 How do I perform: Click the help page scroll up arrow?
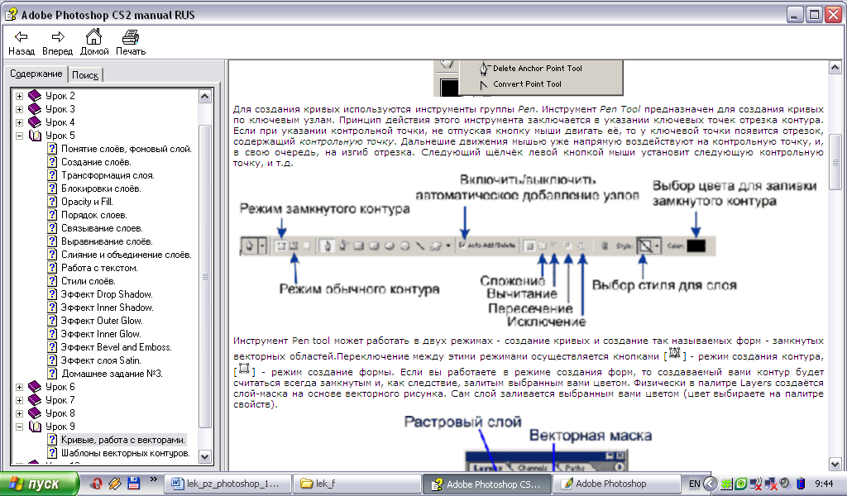(835, 68)
